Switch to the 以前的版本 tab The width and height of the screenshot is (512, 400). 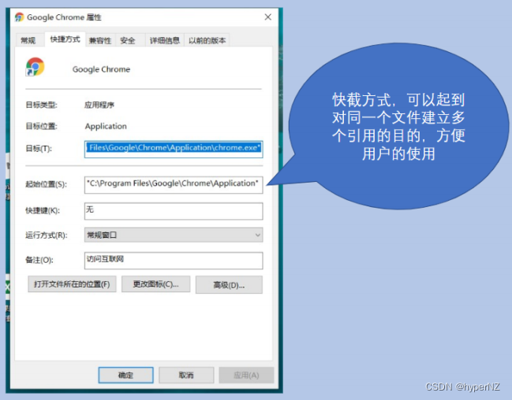point(207,40)
